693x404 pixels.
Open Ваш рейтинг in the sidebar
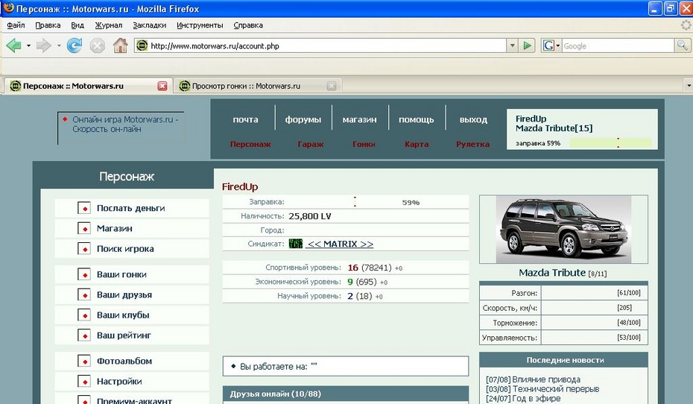[x=124, y=335]
